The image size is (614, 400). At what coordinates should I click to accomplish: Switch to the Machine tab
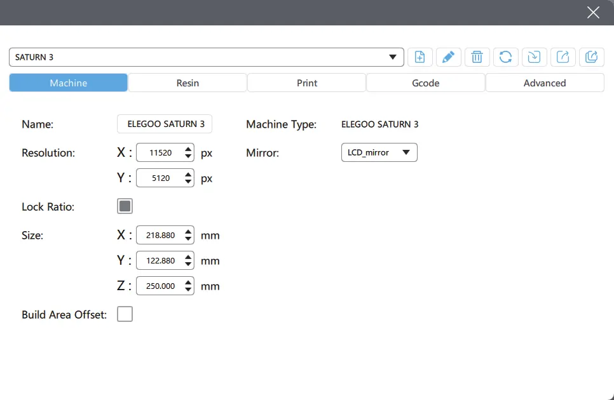pos(69,83)
